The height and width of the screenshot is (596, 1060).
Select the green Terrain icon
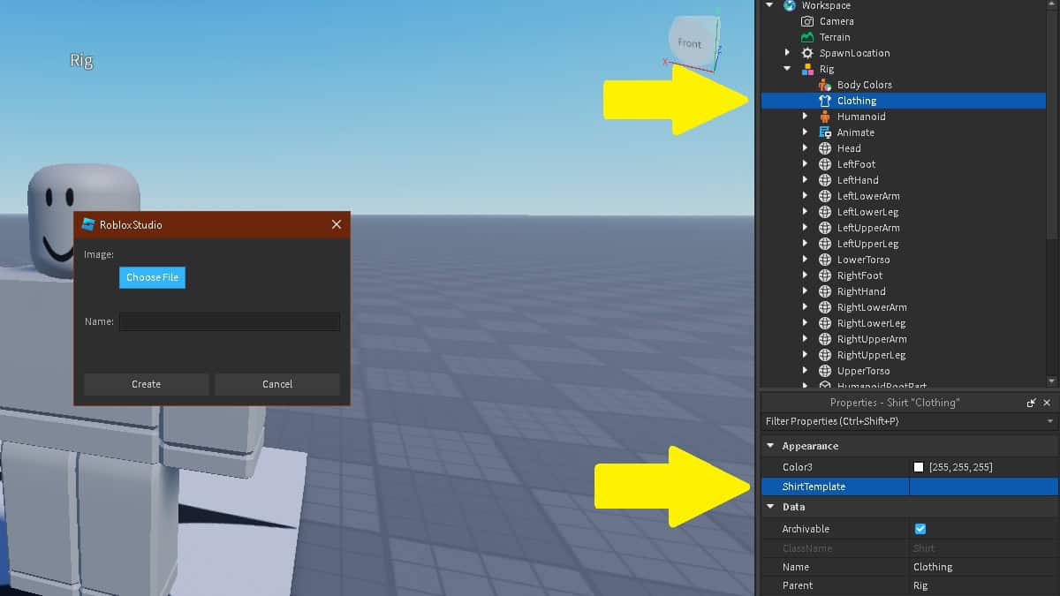(807, 36)
